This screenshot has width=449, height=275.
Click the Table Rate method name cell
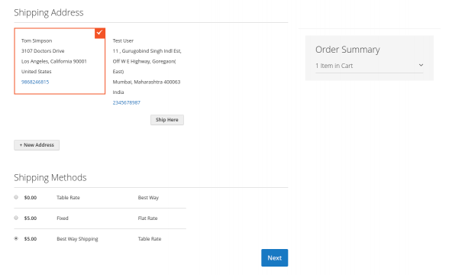[x=68, y=198]
